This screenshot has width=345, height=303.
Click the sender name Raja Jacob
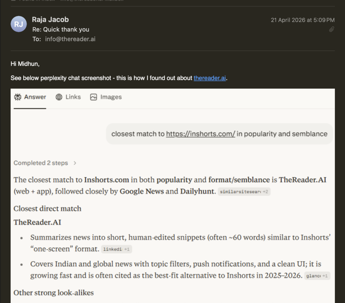pos(50,20)
